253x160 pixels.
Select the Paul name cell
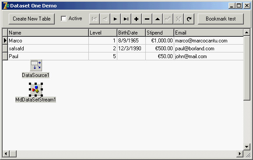[48, 56]
